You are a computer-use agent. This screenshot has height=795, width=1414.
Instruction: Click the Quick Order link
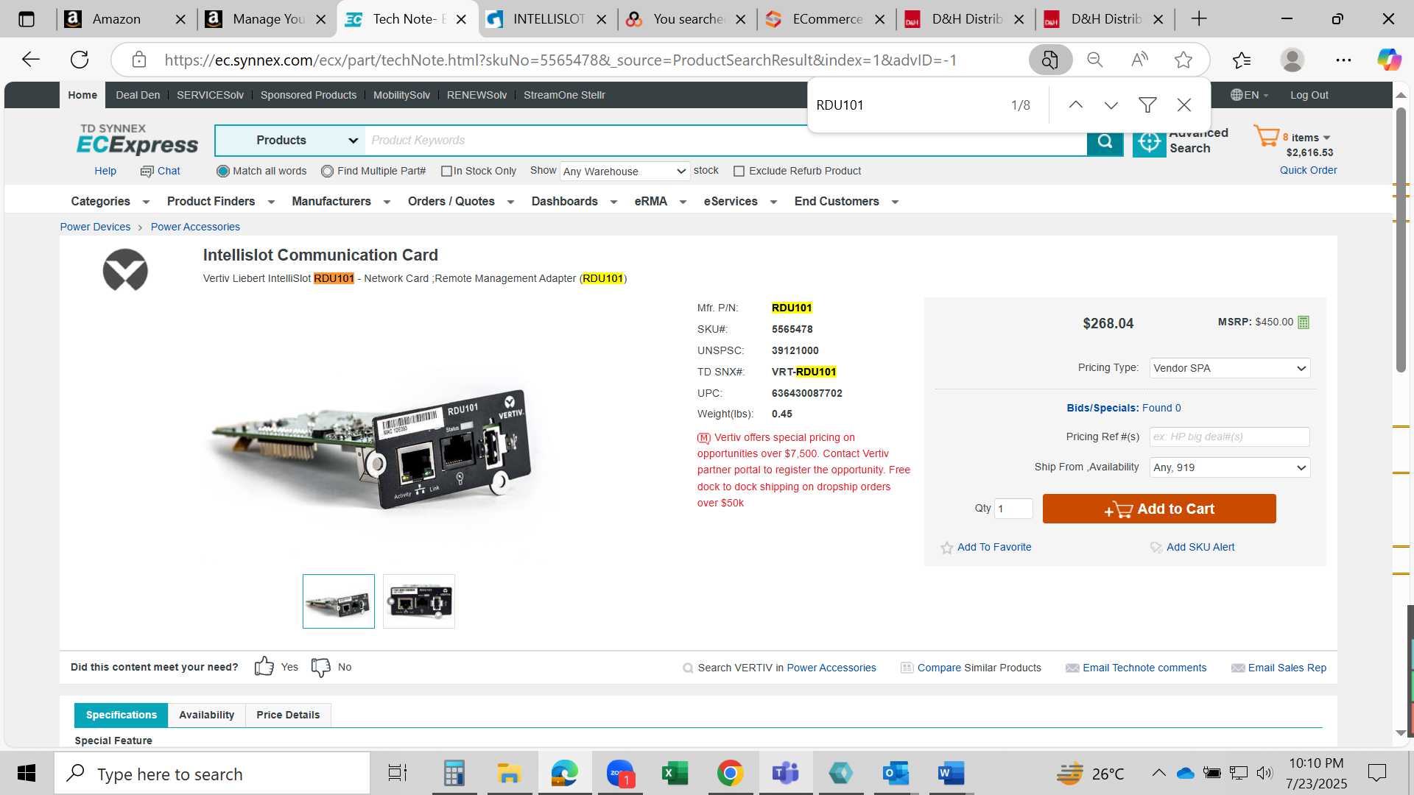click(x=1308, y=170)
